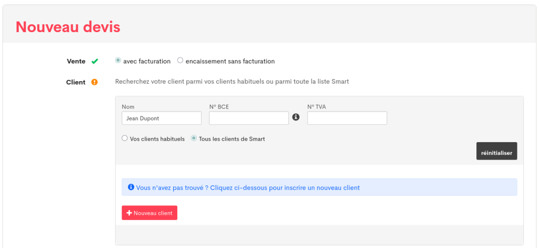Click the green checkmark next to Vente
The image size is (539, 248).
tap(95, 61)
